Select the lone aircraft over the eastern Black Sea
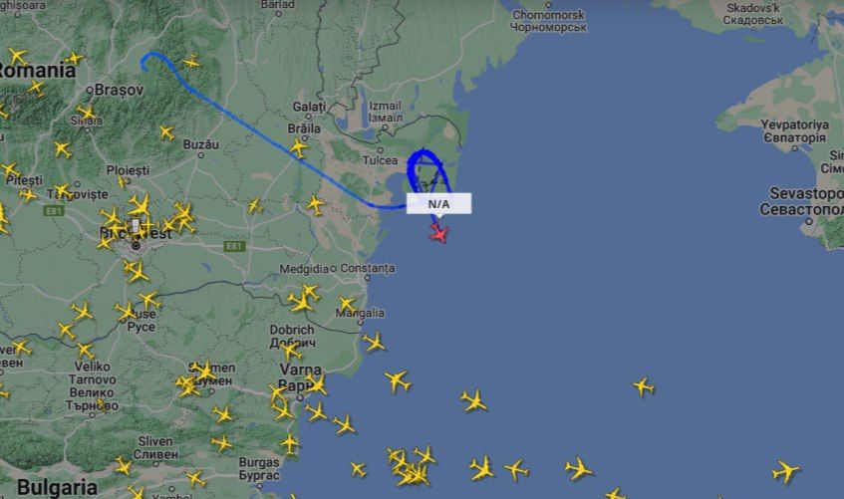 644,386
